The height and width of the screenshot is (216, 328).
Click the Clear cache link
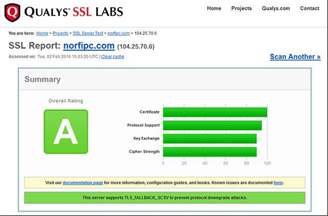point(112,56)
